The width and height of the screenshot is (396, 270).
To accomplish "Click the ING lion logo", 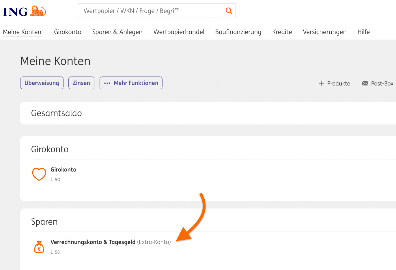I will [x=38, y=11].
